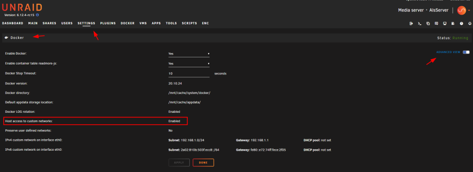Click the Docker whale icon

point(6,38)
